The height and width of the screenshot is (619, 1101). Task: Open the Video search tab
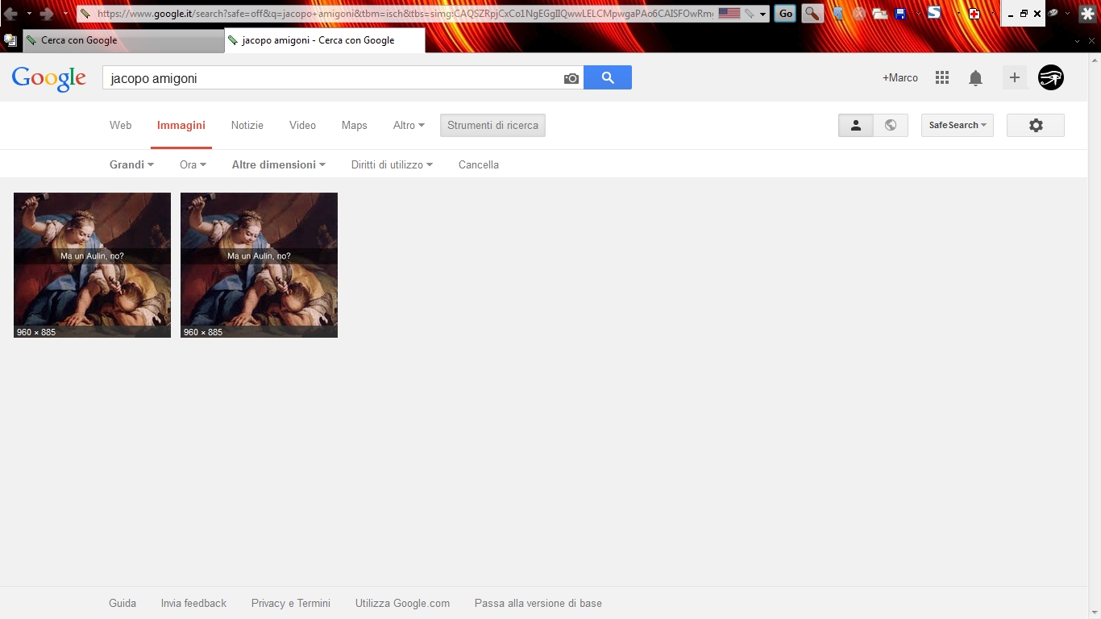point(303,125)
